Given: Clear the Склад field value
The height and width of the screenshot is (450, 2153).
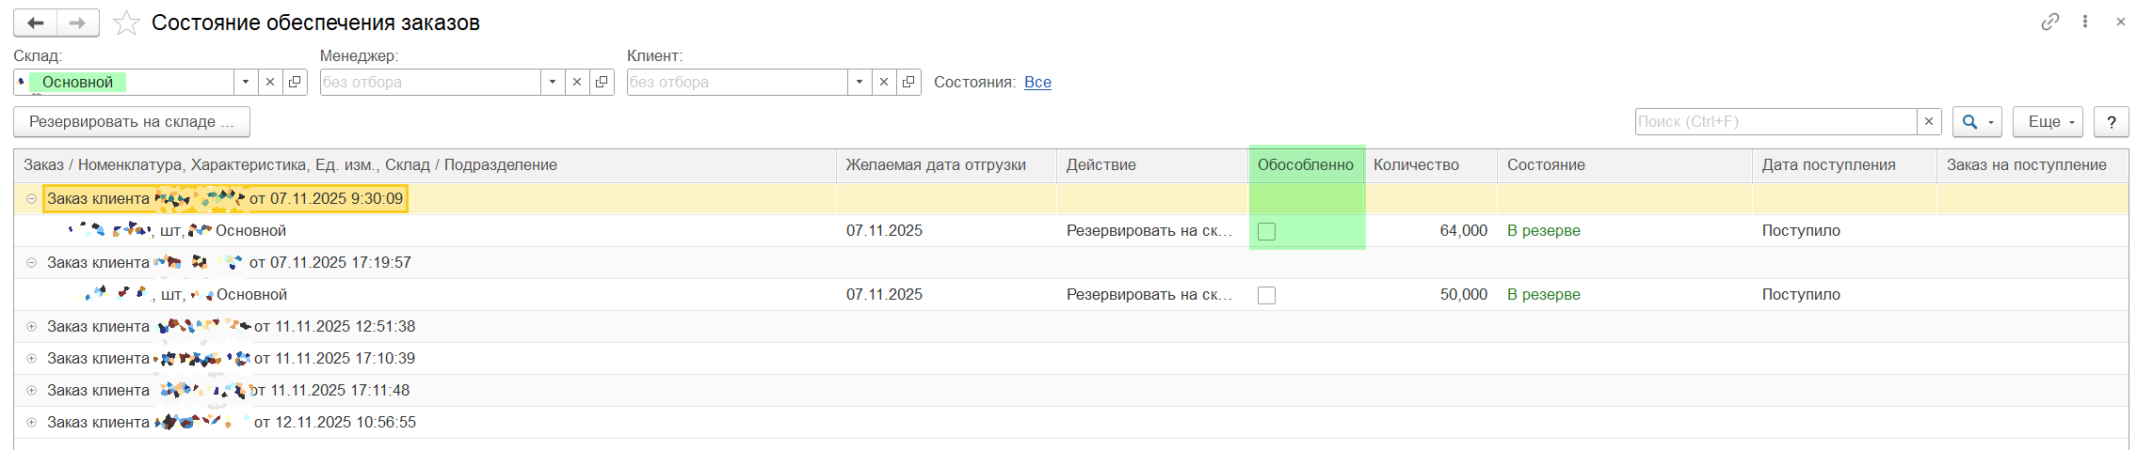Looking at the screenshot, I should [270, 83].
